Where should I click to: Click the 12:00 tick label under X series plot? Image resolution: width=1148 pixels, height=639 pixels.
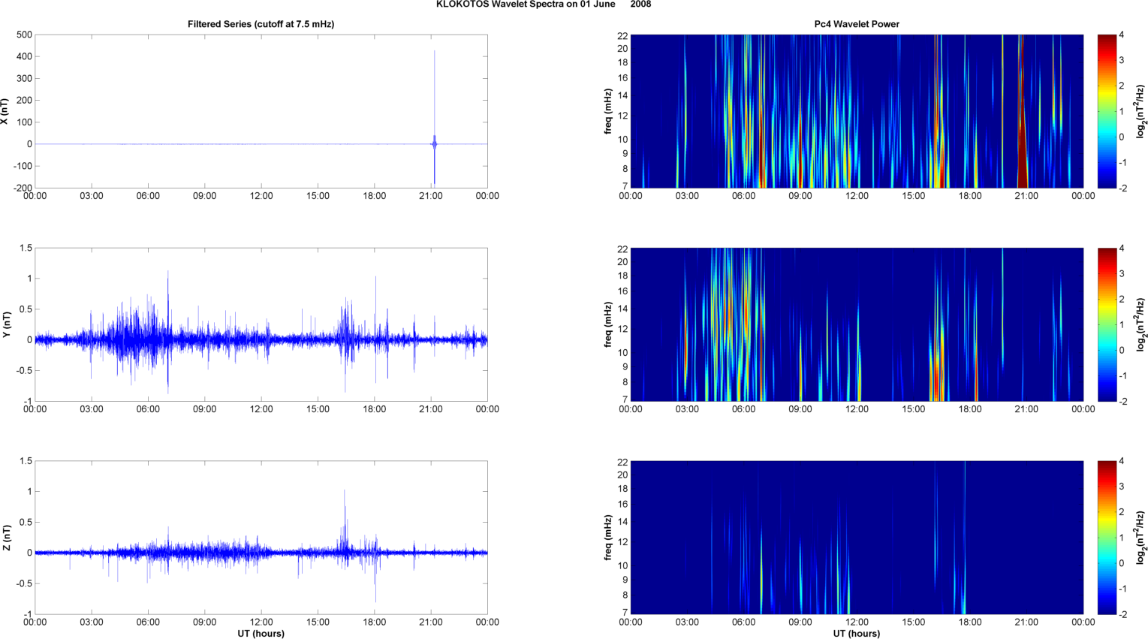(261, 196)
